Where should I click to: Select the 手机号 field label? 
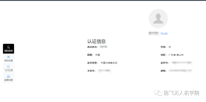pos(91,71)
